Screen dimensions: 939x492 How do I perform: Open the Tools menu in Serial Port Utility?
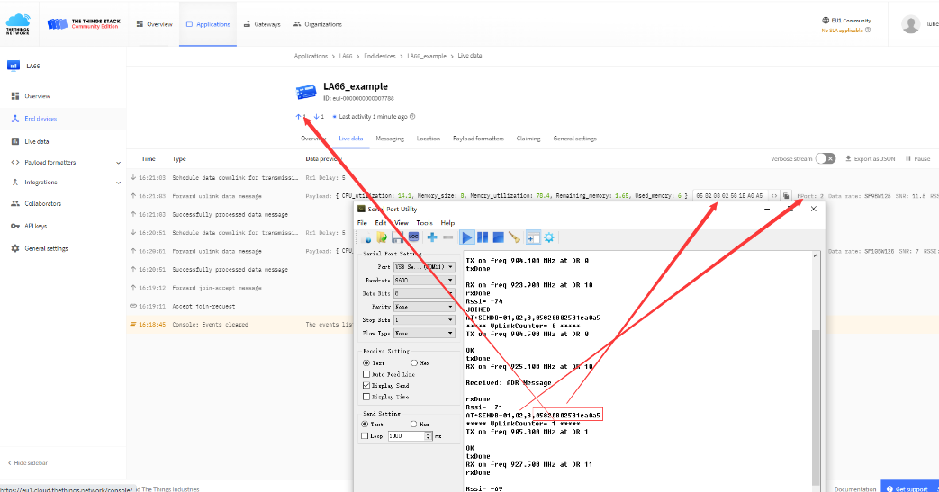click(425, 223)
